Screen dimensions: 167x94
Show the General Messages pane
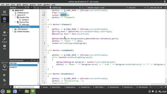click(x=114, y=87)
